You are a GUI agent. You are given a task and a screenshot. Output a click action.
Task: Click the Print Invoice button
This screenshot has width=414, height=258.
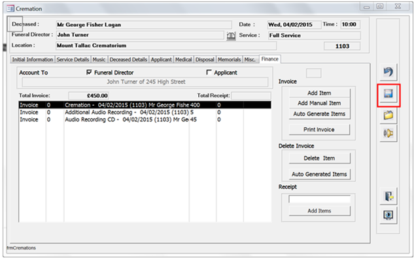coord(319,129)
